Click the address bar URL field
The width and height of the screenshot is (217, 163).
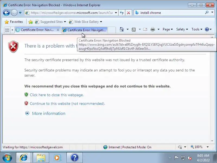click(x=72, y=13)
